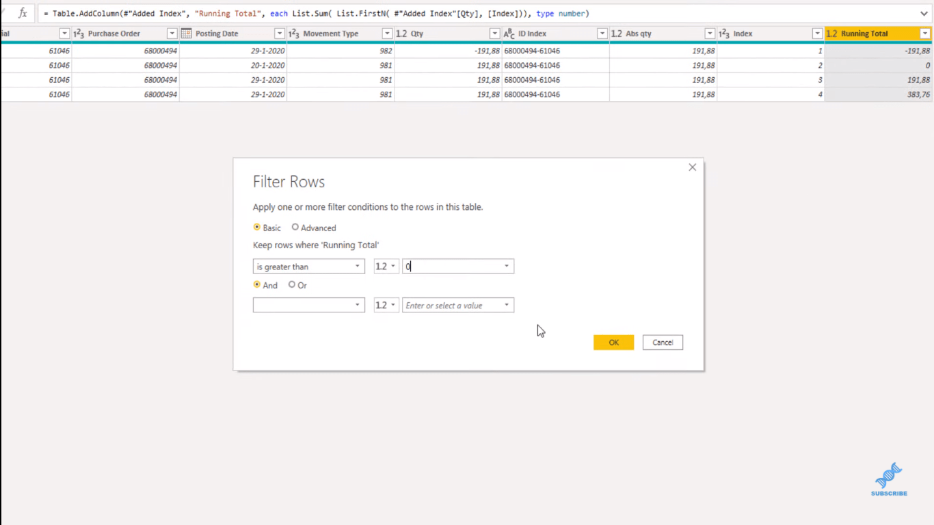Viewport: 934px width, 525px height.
Task: Click the fx formula icon
Action: pyautogui.click(x=23, y=13)
